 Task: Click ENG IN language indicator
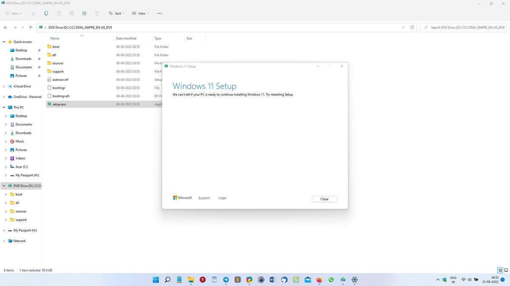(453, 280)
